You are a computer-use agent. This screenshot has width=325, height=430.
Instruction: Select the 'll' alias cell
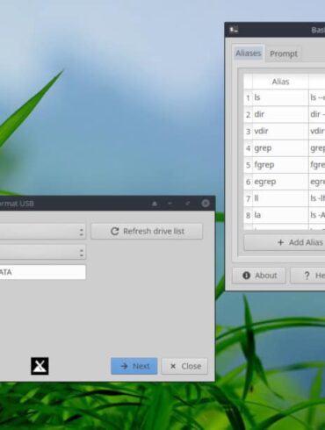(280, 198)
